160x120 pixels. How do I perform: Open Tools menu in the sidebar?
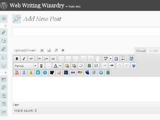tap(4, 104)
